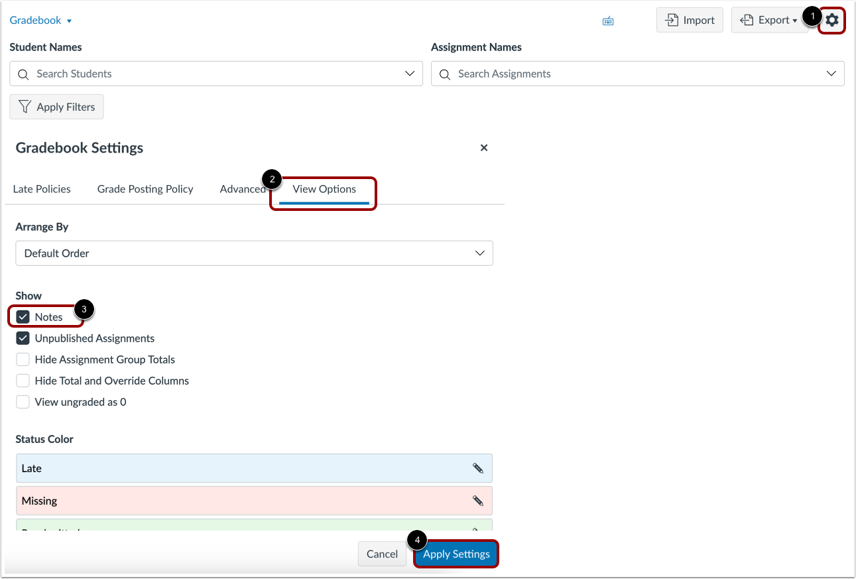Edit the Late status color with pencil icon
The image size is (856, 579).
pyautogui.click(x=478, y=468)
